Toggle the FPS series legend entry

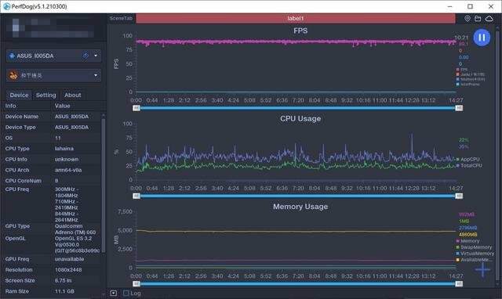coord(462,70)
